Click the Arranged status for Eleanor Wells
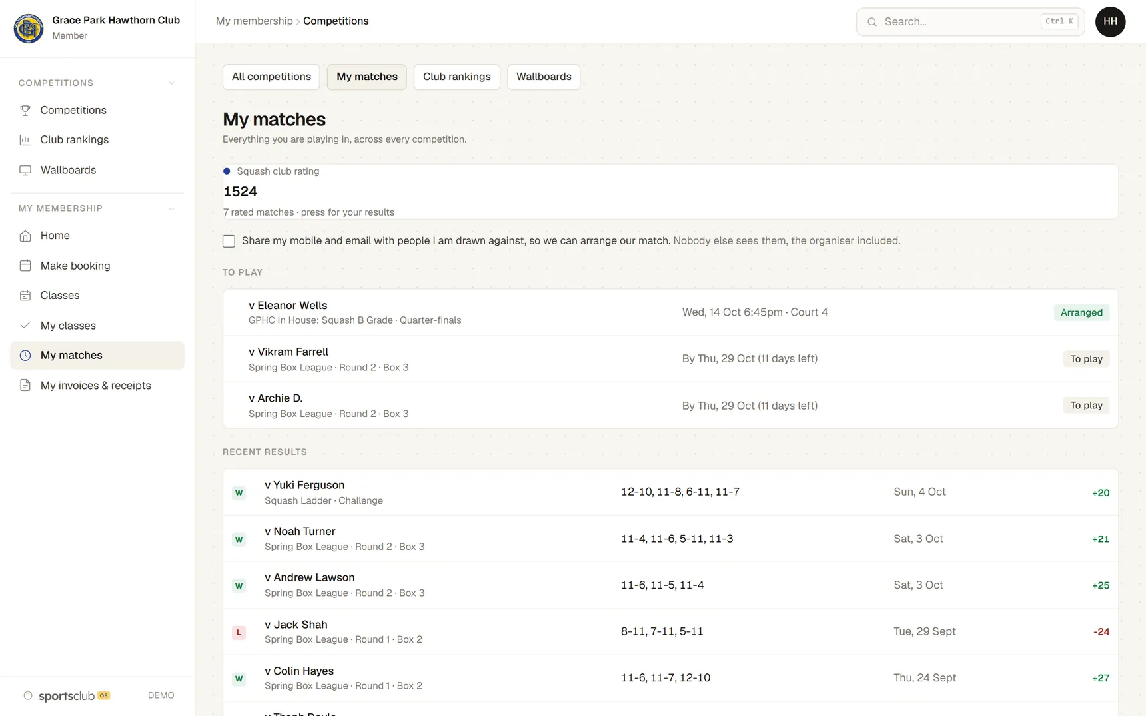The width and height of the screenshot is (1146, 716). click(1081, 312)
